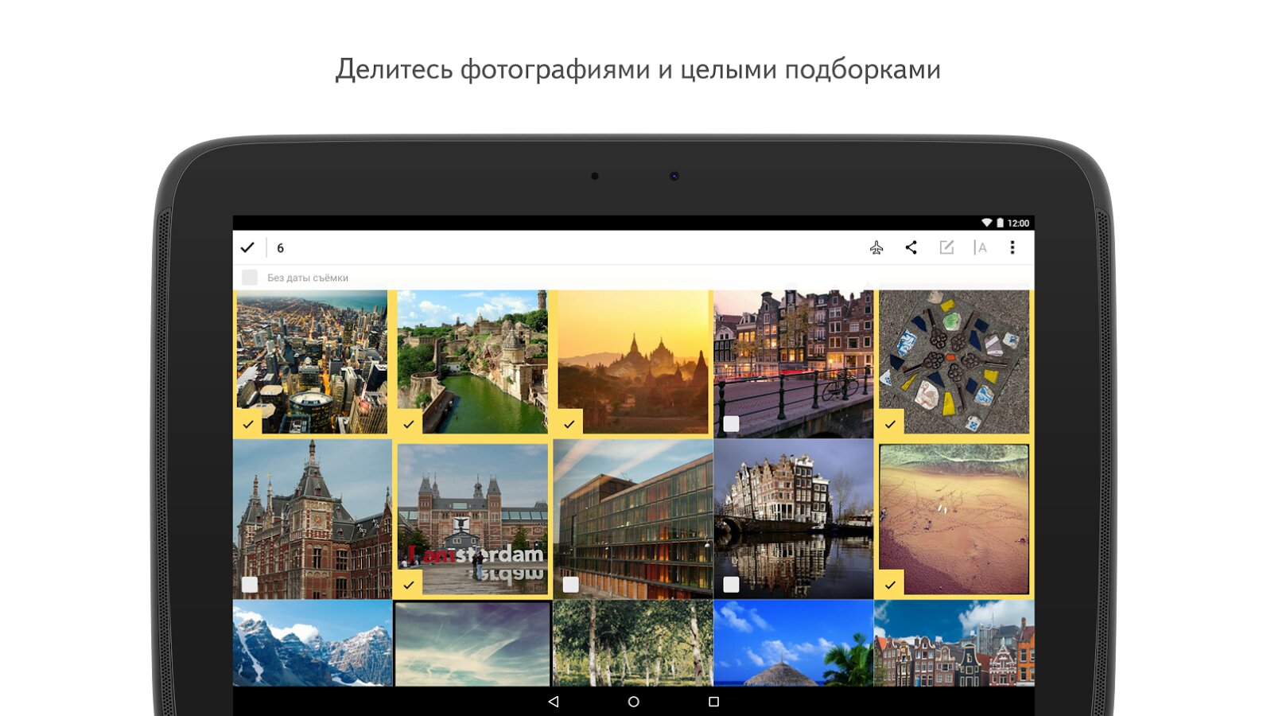Deselect the 'I amsterdam' sign photo checkbox
This screenshot has height=716, width=1267.
[x=409, y=585]
